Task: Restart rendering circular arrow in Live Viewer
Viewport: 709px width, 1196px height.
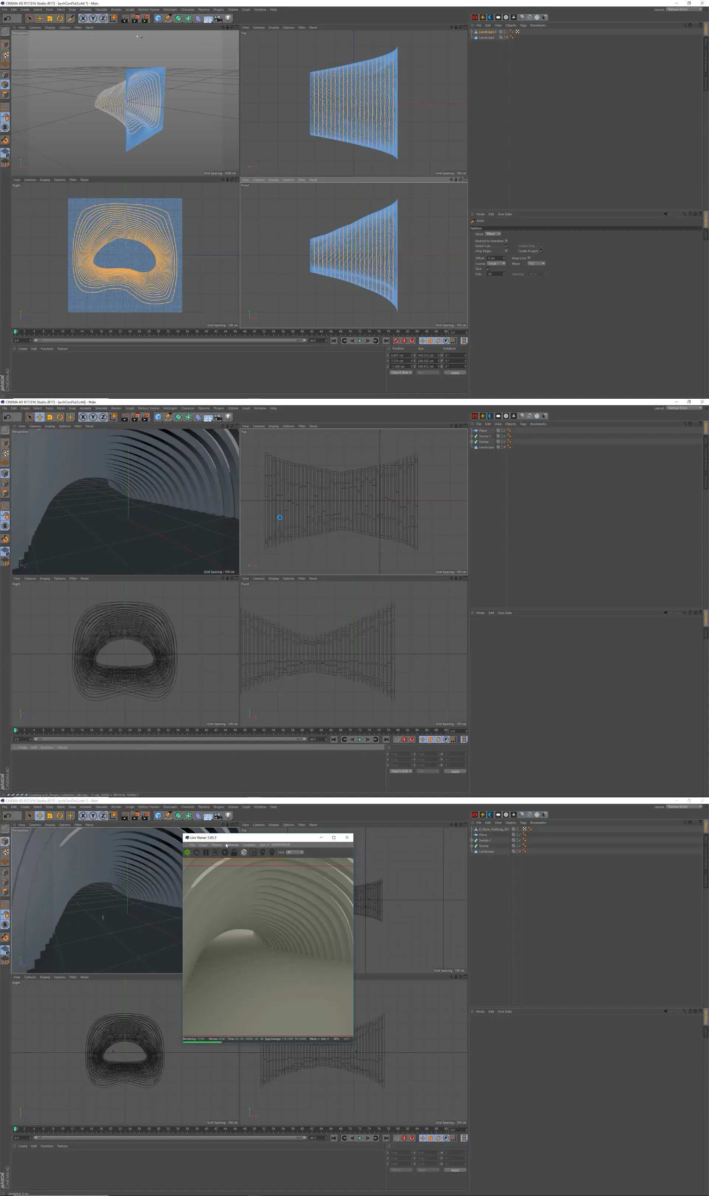Action: pyautogui.click(x=196, y=852)
